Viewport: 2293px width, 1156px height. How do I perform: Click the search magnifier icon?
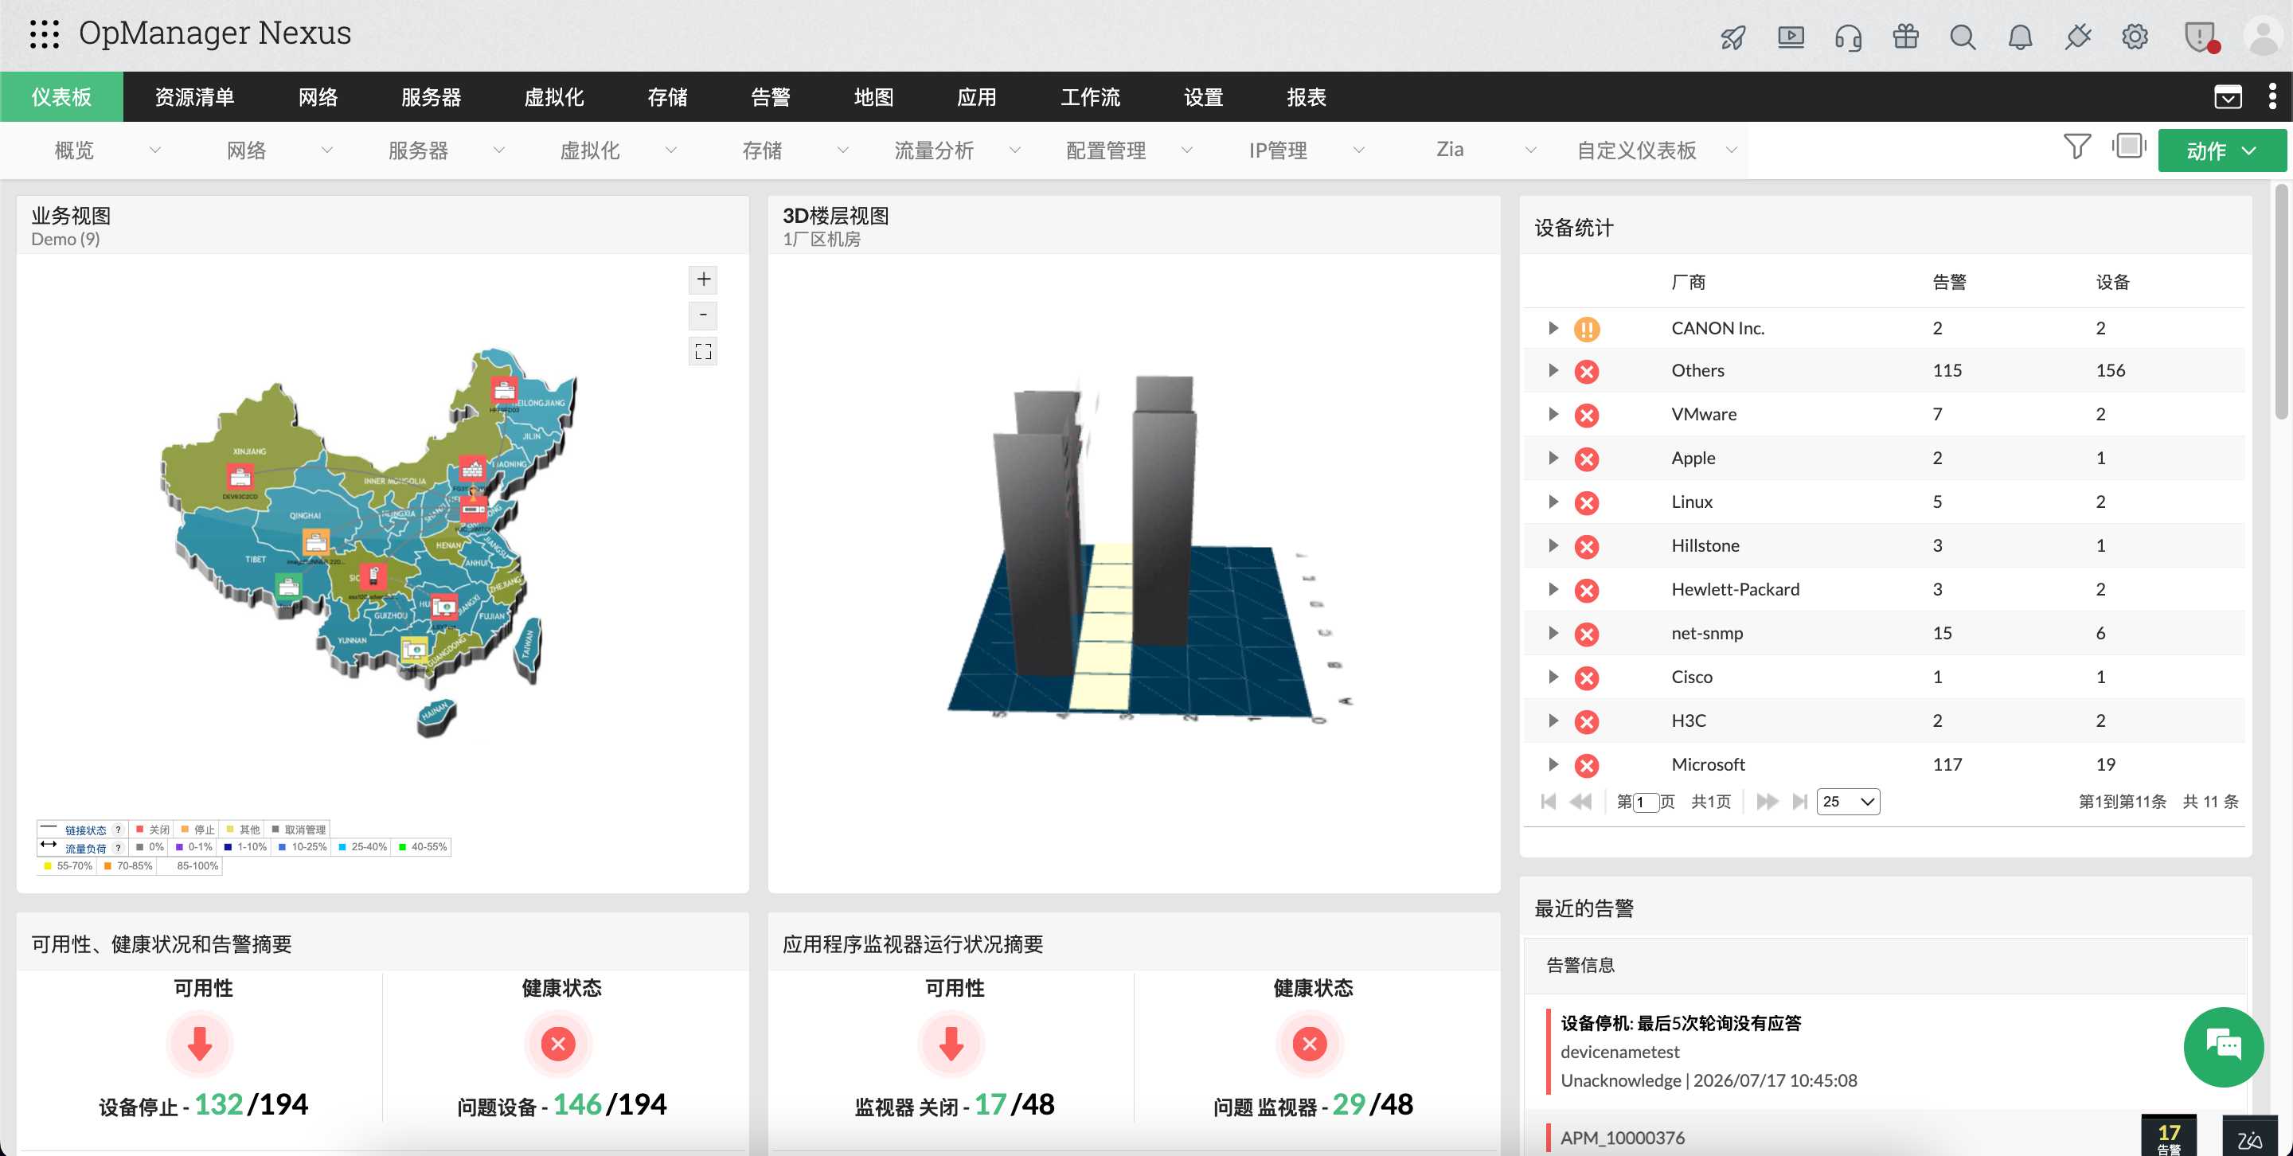coord(1962,37)
